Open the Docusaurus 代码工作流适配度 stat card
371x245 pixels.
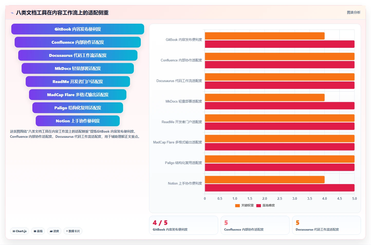click(326, 225)
